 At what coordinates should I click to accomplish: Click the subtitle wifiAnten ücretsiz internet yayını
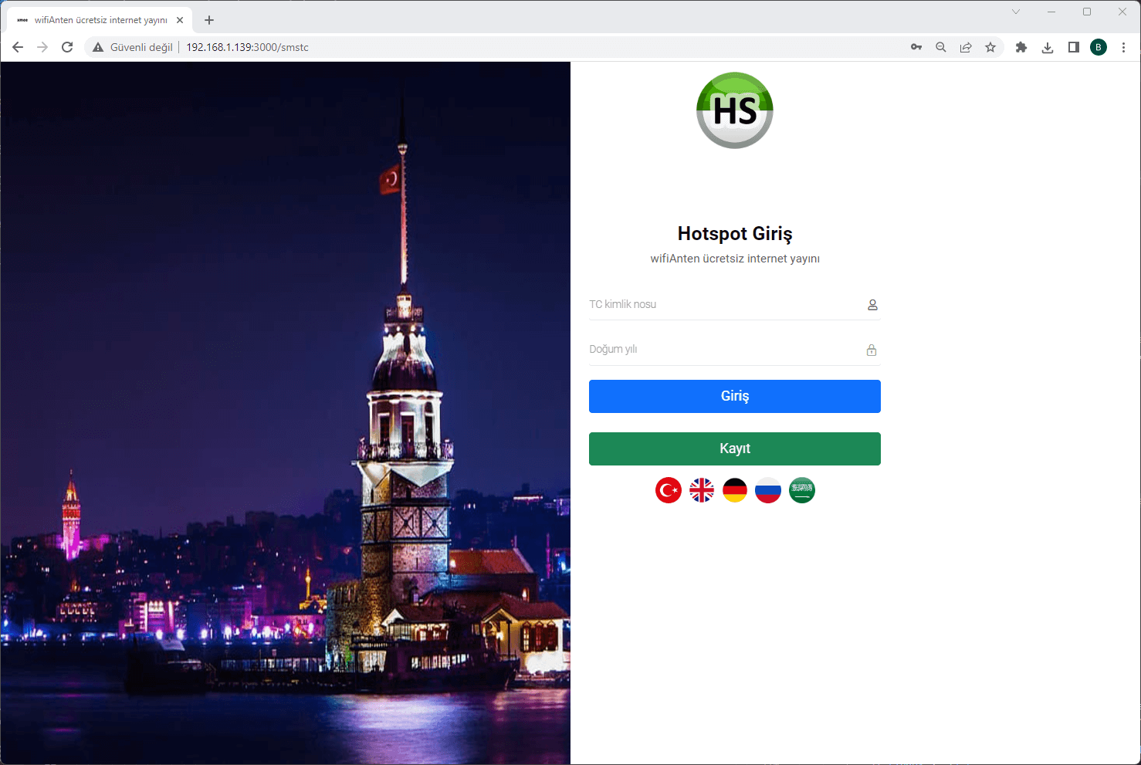735,259
